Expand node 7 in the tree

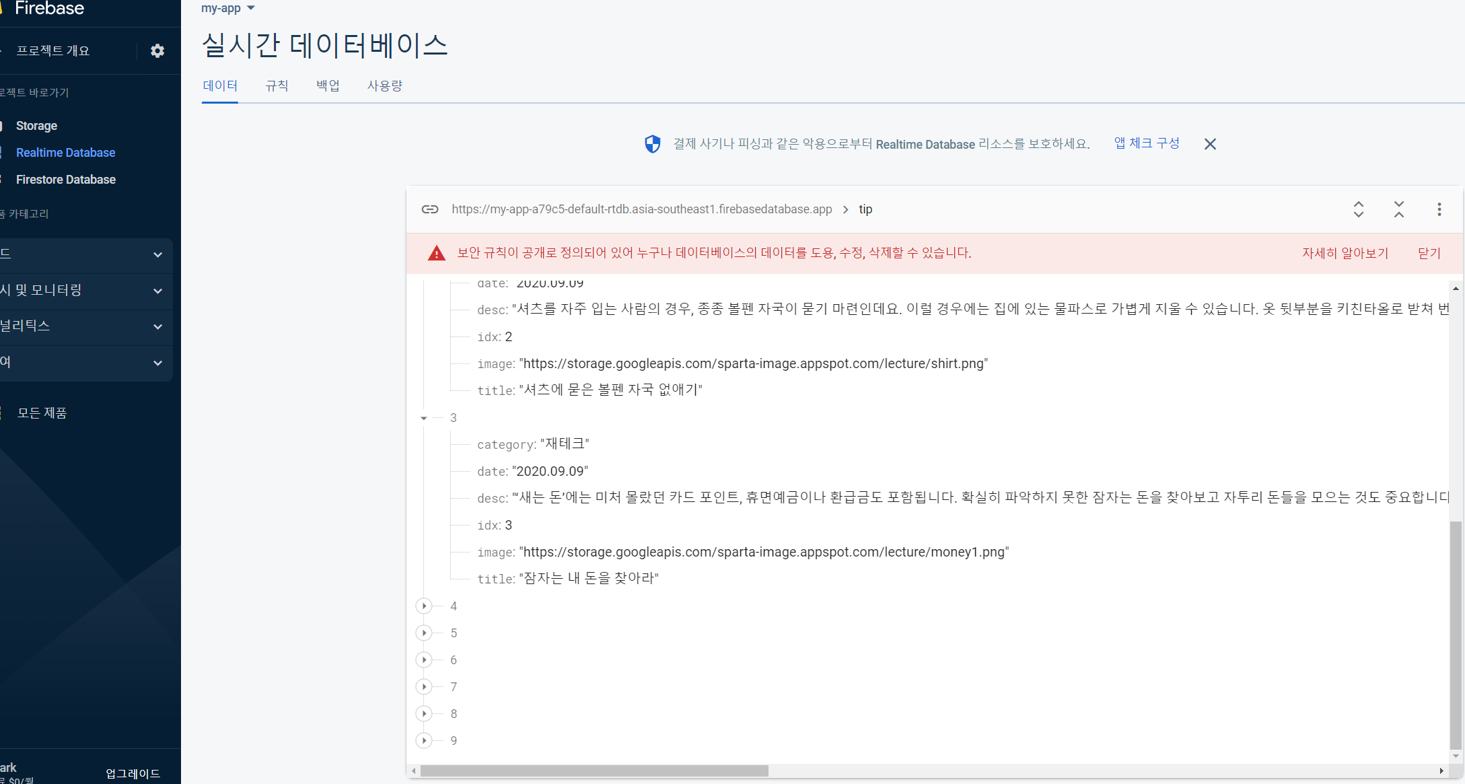point(424,687)
